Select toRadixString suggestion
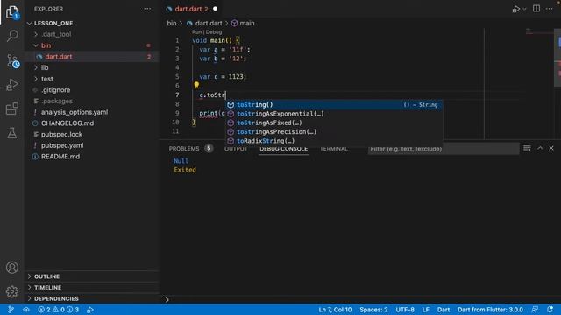The height and width of the screenshot is (315, 561). click(x=334, y=141)
